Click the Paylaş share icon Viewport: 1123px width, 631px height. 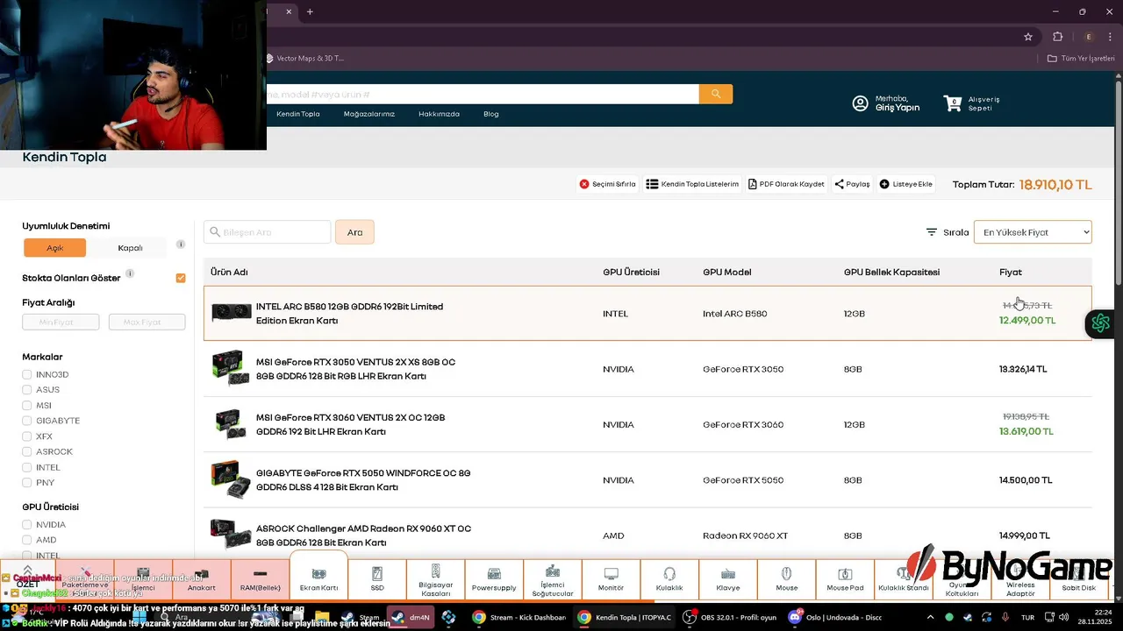pyautogui.click(x=840, y=184)
